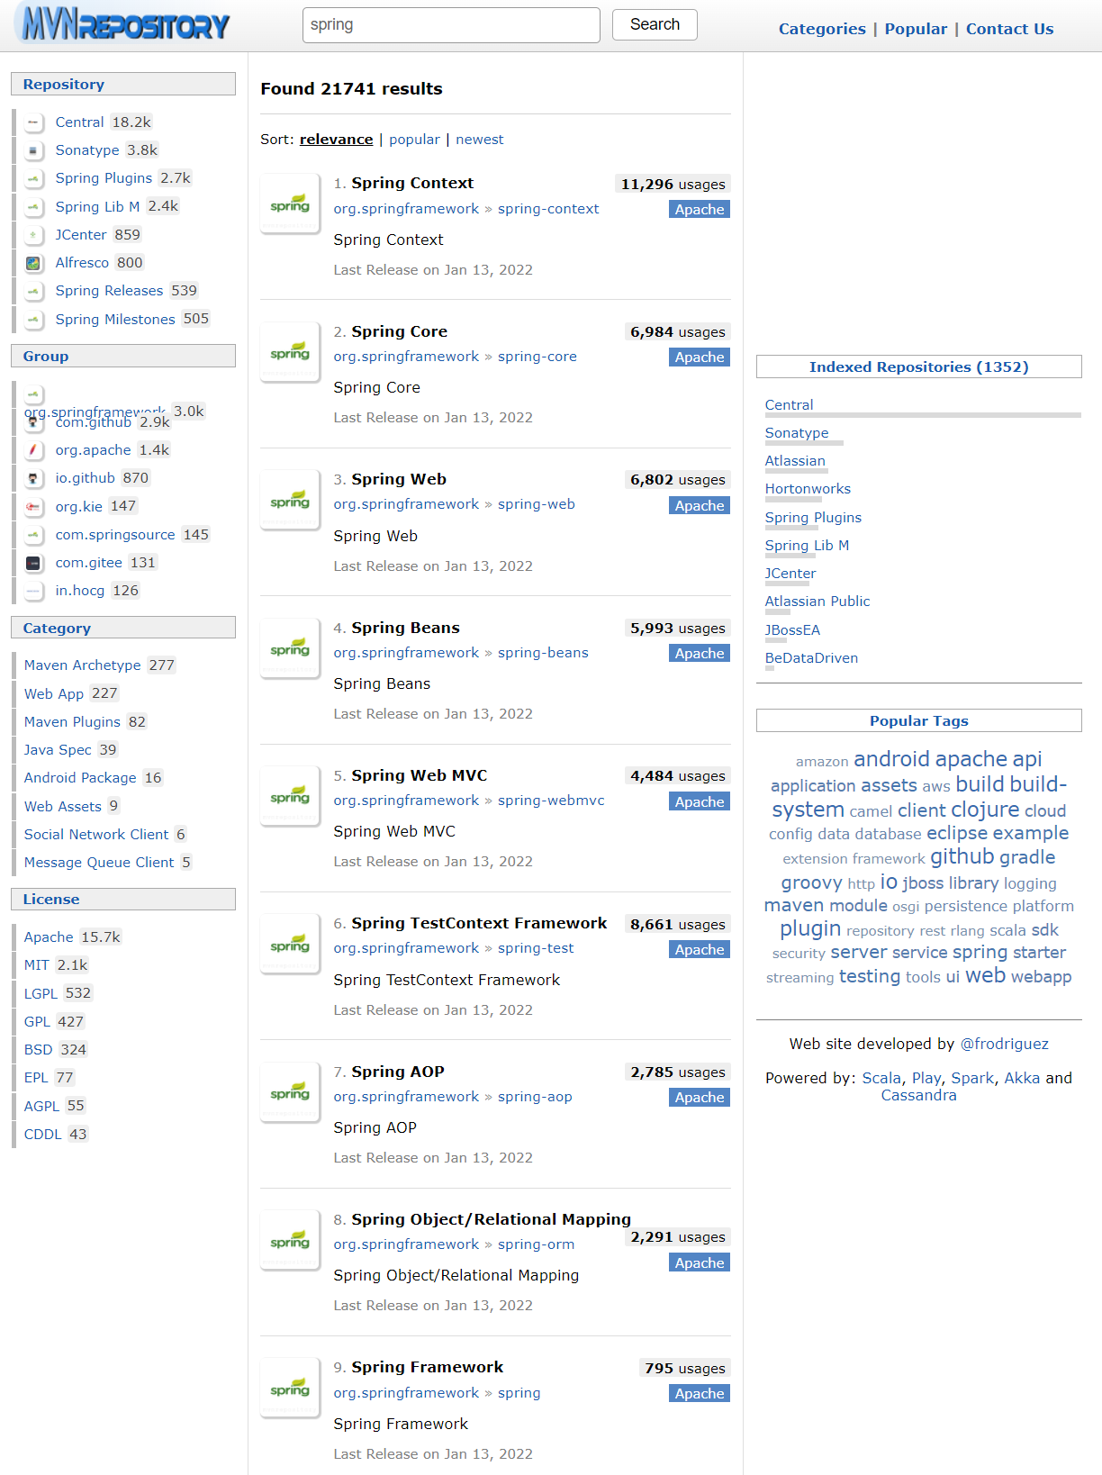Click the Spring Framework logo thumbnail

pyautogui.click(x=290, y=1389)
